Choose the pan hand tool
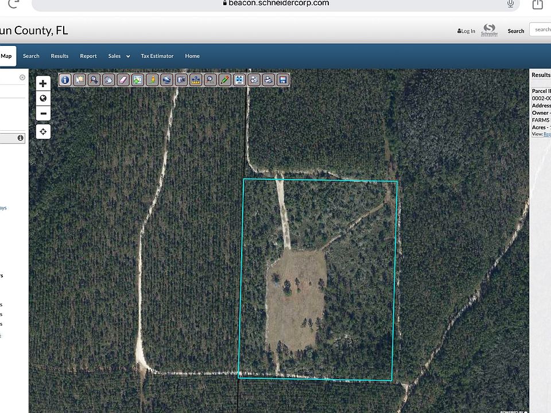The width and height of the screenshot is (551, 413). pyautogui.click(x=108, y=80)
